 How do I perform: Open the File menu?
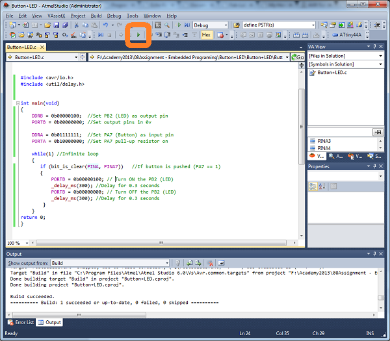pyautogui.click(x=10, y=16)
